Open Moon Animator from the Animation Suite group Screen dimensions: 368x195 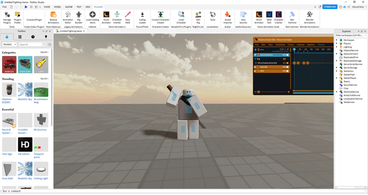[x=259, y=17]
